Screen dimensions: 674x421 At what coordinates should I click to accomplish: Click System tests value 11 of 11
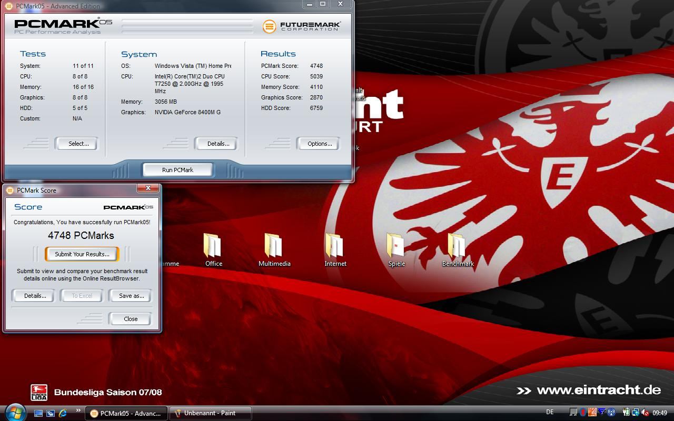83,66
